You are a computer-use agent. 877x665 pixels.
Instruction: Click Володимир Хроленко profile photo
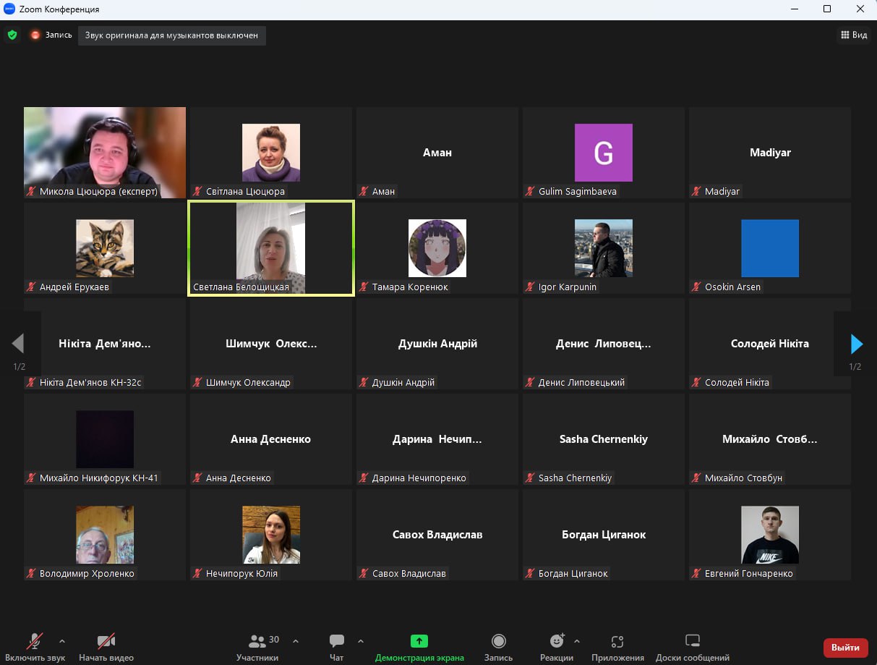point(105,535)
